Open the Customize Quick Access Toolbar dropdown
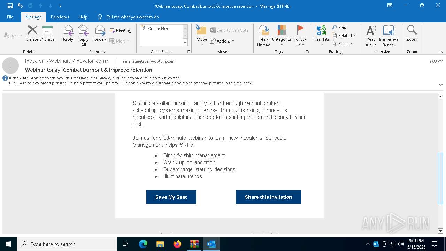The width and height of the screenshot is (446, 251). (60, 6)
